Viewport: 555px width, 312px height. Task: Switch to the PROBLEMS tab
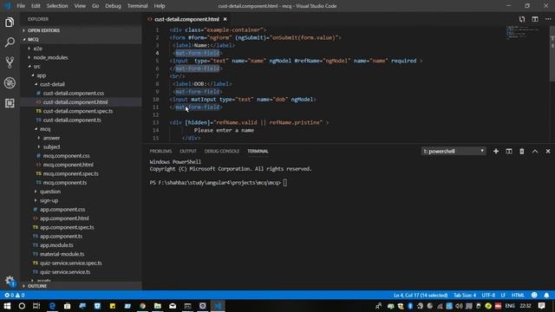pyautogui.click(x=160, y=151)
